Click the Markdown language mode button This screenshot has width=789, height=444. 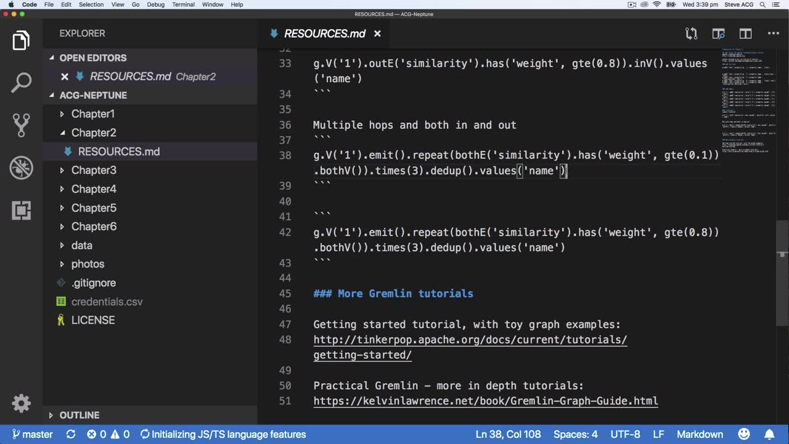(700, 434)
